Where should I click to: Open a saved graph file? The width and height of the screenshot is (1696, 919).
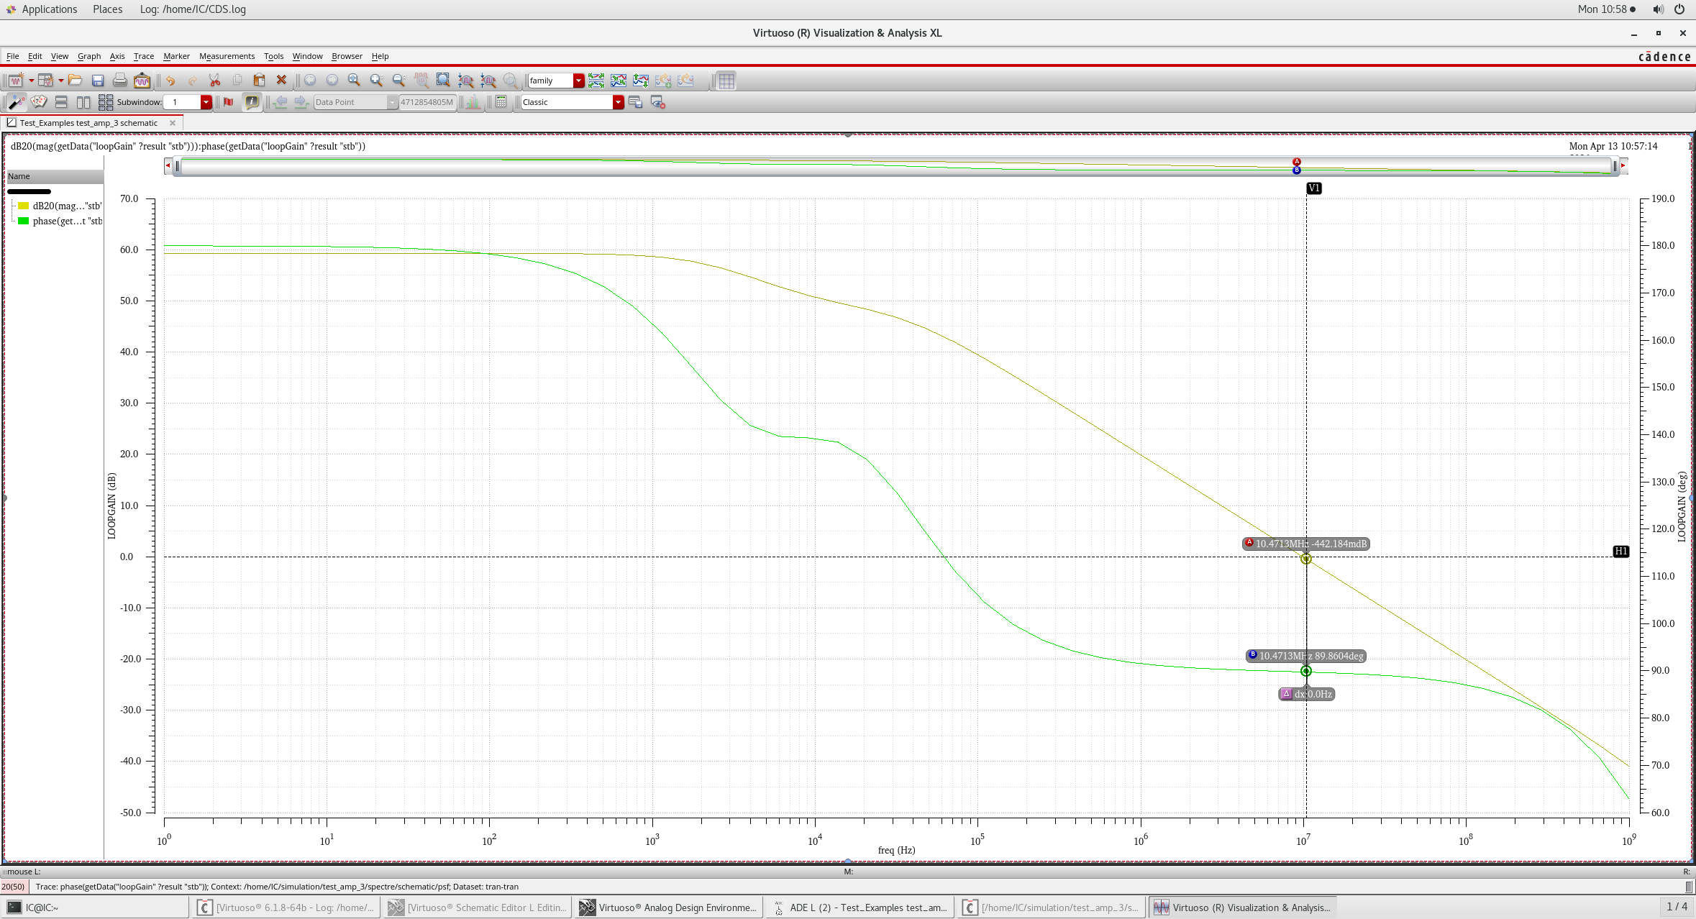click(75, 81)
